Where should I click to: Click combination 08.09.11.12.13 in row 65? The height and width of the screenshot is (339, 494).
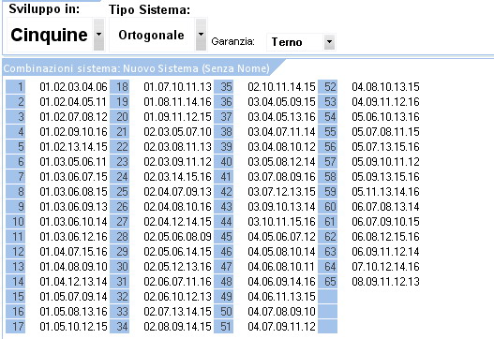(385, 281)
